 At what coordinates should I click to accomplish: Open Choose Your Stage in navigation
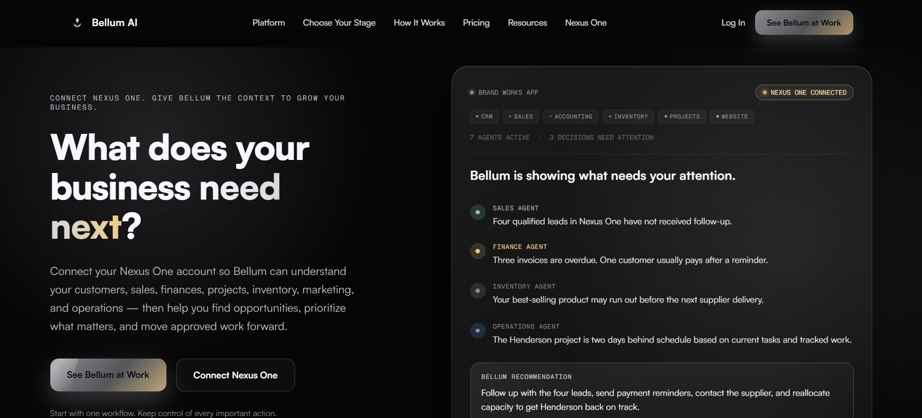339,23
